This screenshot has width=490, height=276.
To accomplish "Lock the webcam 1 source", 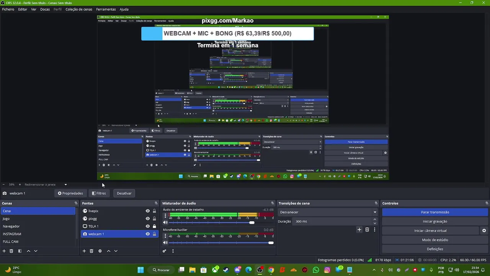I will click(x=154, y=234).
